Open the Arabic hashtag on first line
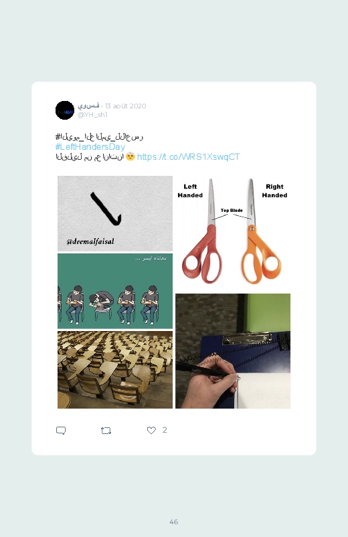This screenshot has height=537, width=348. click(x=99, y=137)
